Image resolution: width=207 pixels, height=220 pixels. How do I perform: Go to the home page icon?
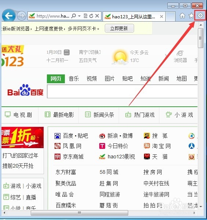(182, 16)
